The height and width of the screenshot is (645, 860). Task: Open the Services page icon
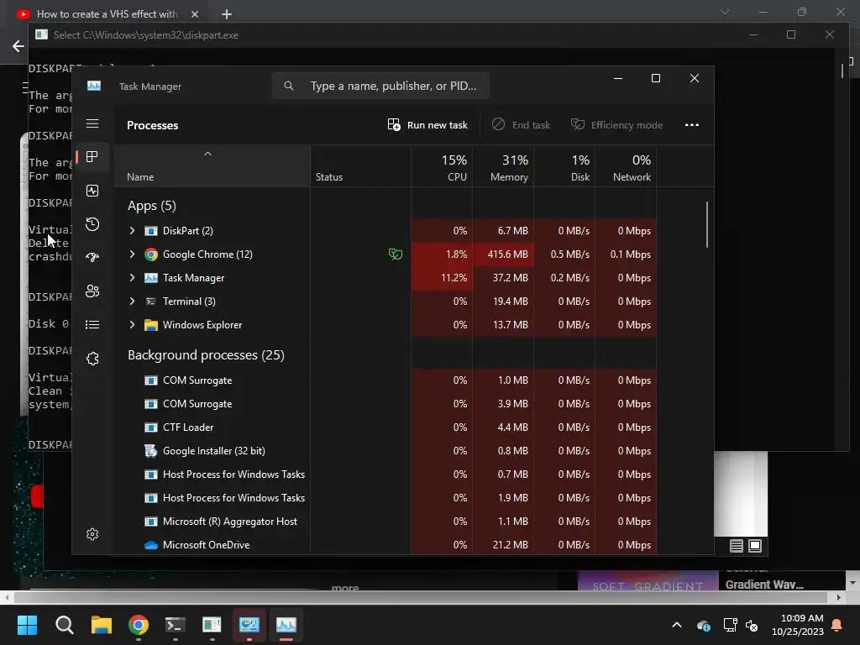pyautogui.click(x=92, y=359)
